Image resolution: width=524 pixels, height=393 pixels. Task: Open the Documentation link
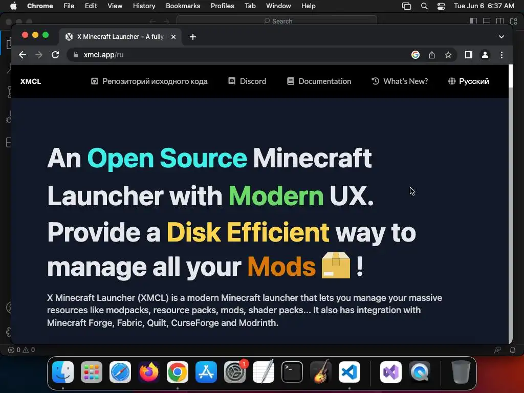point(319,81)
